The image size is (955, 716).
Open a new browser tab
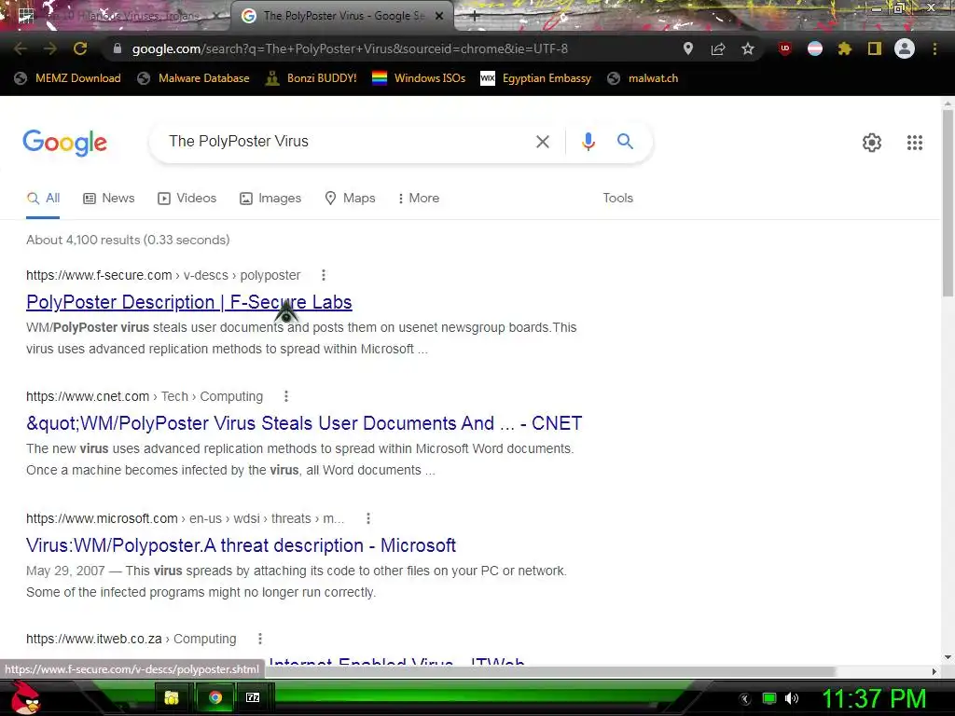coord(474,17)
